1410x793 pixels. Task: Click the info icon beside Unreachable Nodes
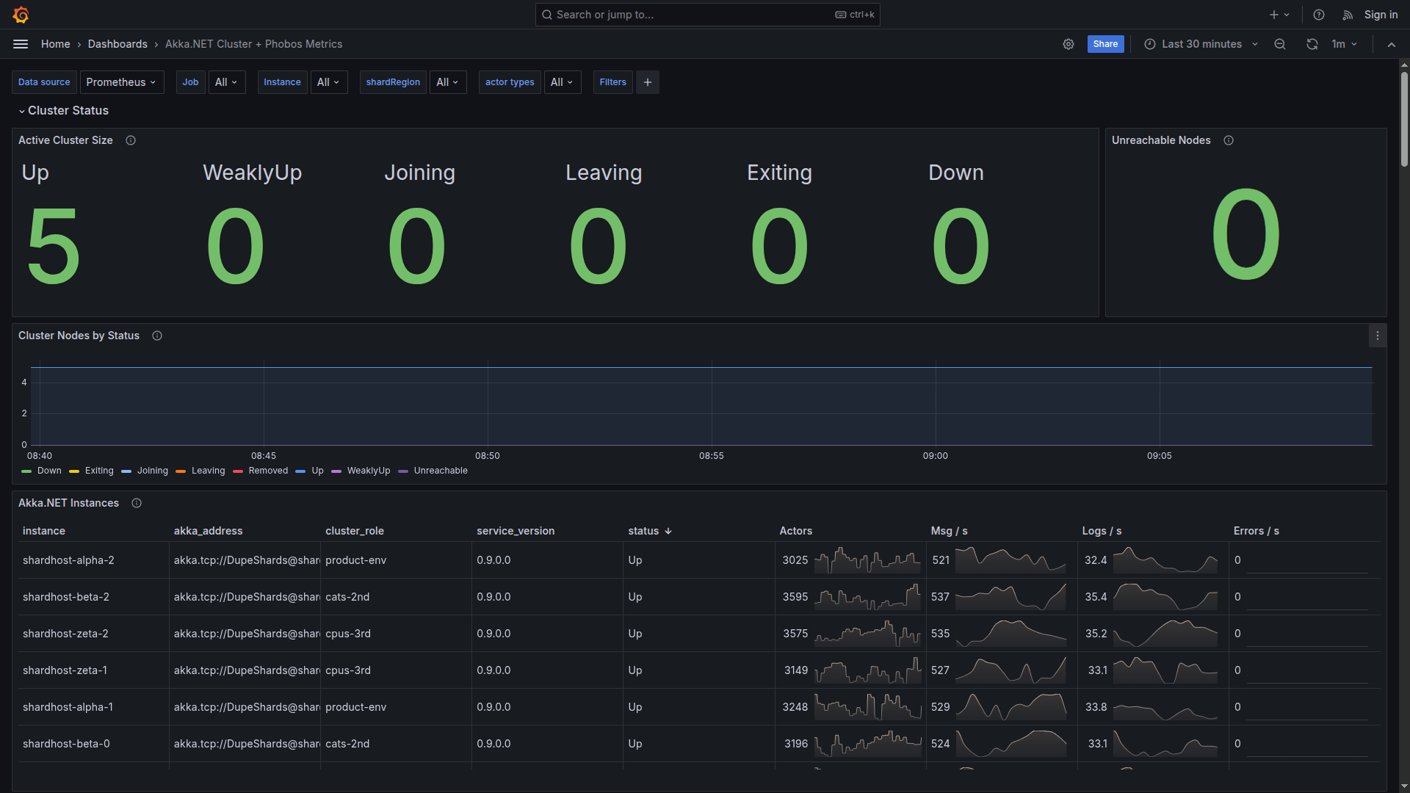1229,140
